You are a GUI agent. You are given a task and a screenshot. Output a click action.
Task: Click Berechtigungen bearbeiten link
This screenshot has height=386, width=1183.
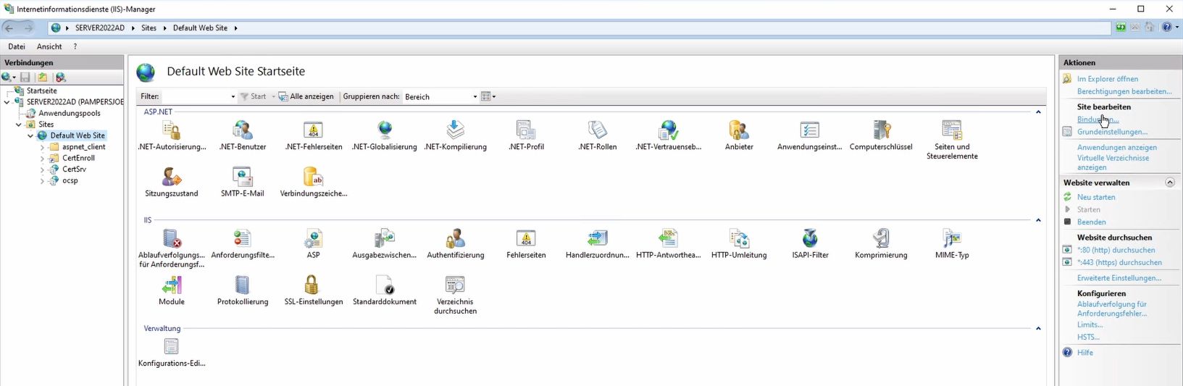[1124, 91]
